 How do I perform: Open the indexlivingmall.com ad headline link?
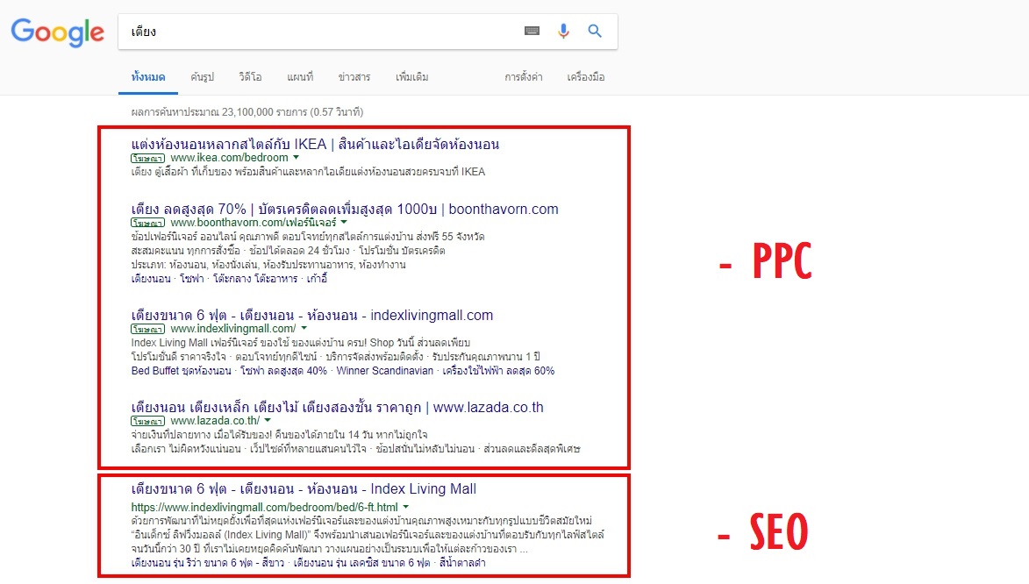pos(311,315)
